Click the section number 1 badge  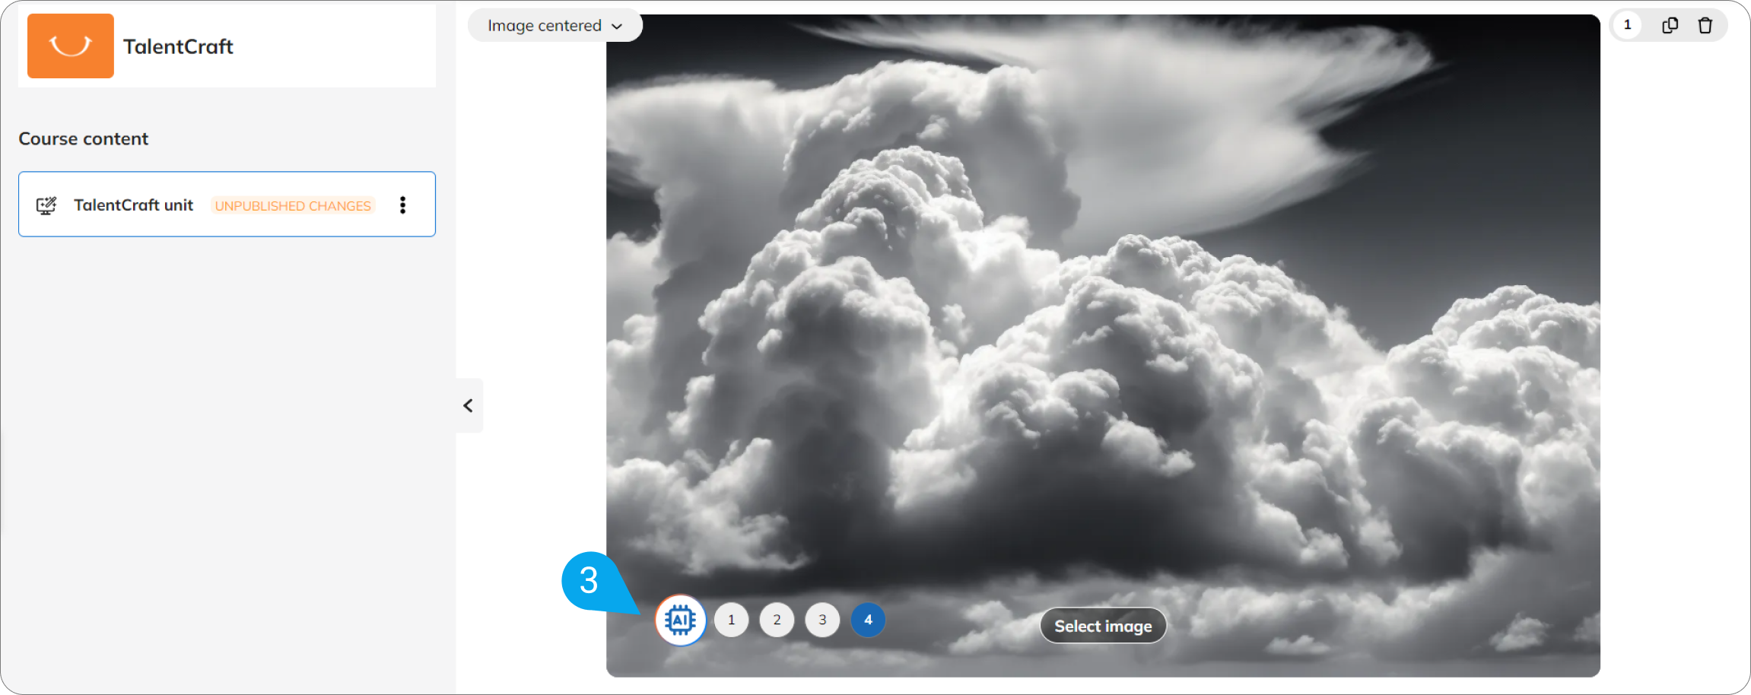(1628, 25)
